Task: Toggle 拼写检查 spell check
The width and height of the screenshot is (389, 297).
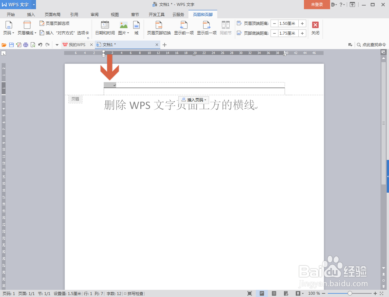Action: [134, 293]
